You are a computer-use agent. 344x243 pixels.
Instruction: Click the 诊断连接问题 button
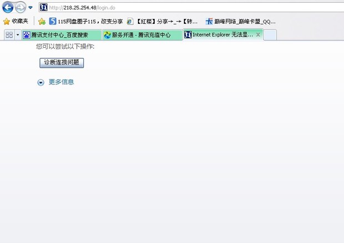pyautogui.click(x=62, y=63)
